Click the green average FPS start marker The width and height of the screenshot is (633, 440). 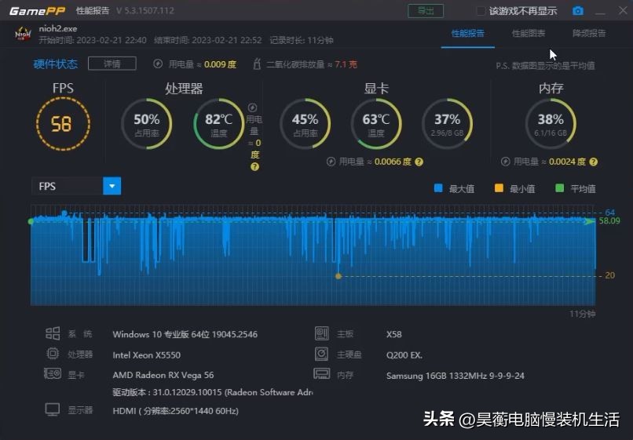(x=31, y=221)
